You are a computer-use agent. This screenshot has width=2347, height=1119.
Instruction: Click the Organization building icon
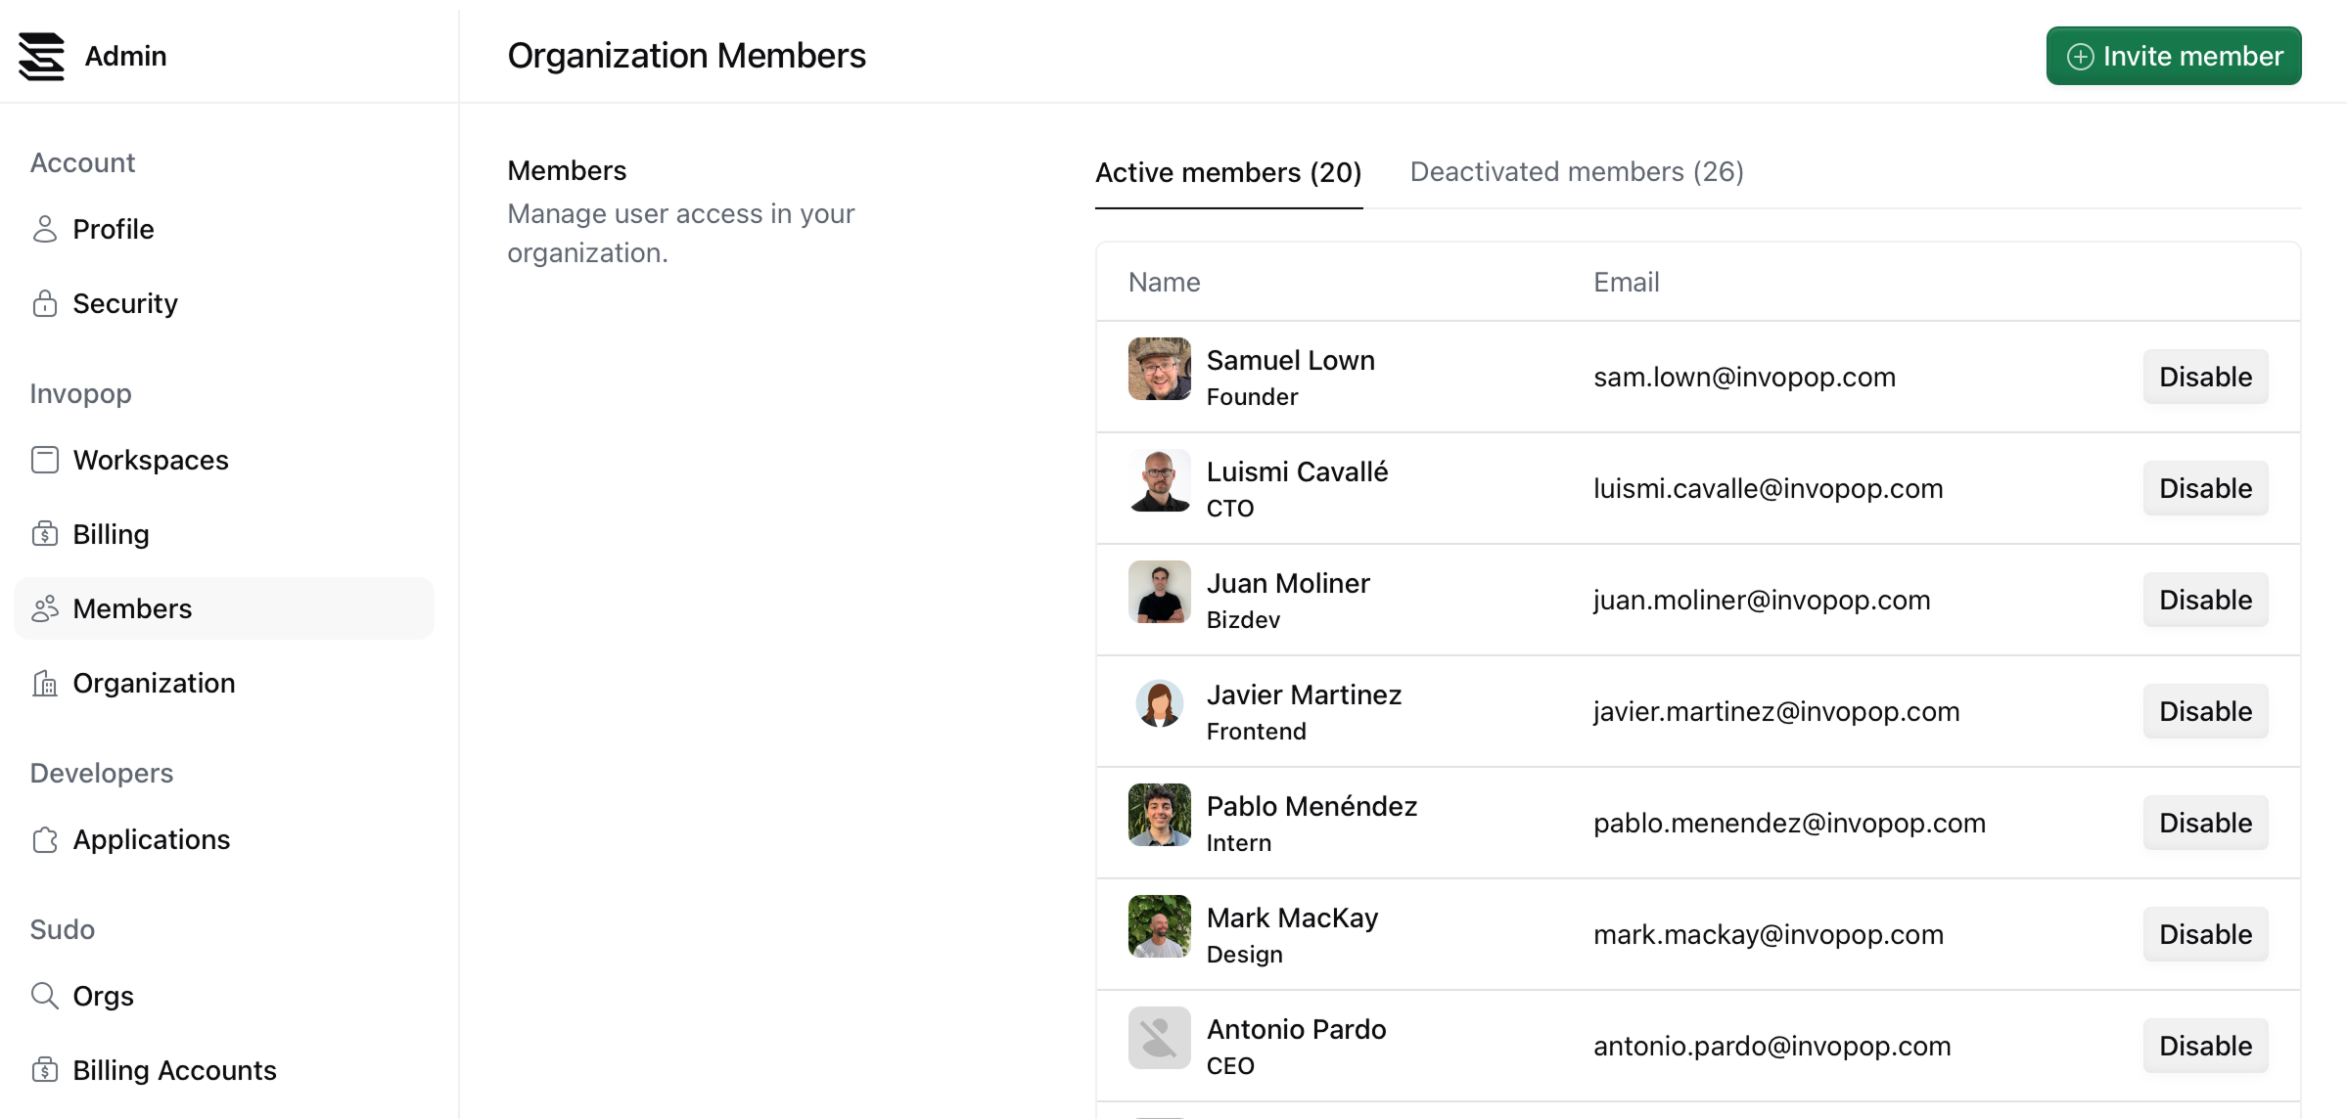pos(45,683)
